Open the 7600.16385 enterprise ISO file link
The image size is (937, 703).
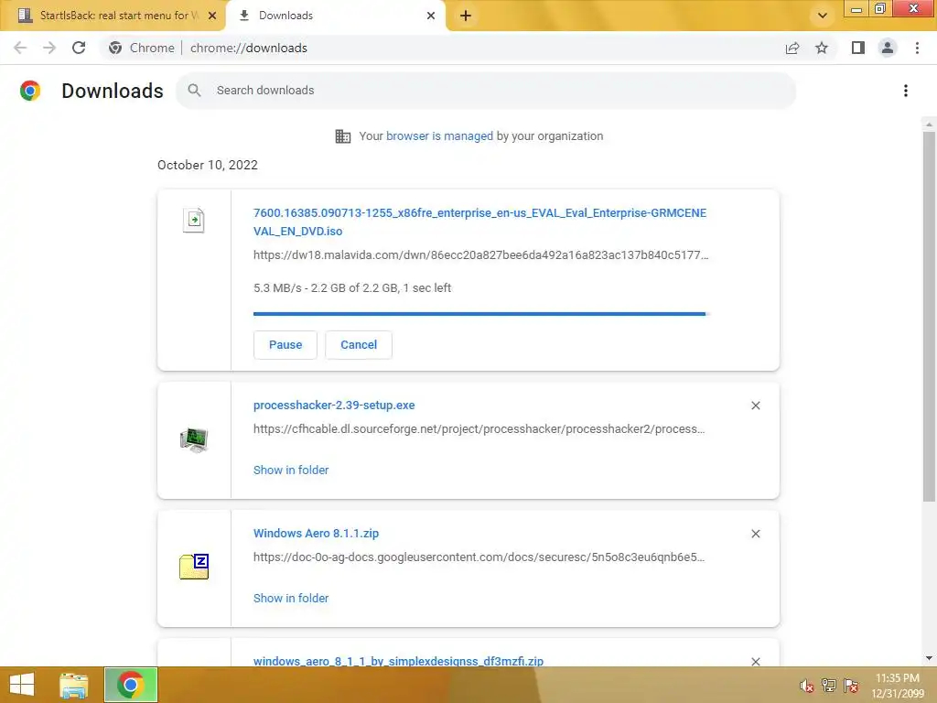tap(479, 222)
